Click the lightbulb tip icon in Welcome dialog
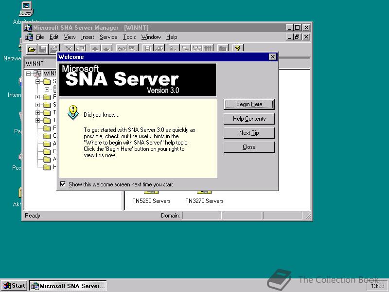 [x=73, y=113]
